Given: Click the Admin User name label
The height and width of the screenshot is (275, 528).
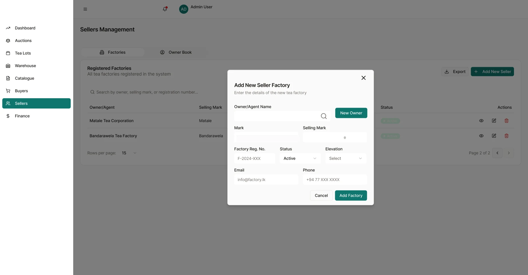Looking at the screenshot, I should tap(201, 7).
